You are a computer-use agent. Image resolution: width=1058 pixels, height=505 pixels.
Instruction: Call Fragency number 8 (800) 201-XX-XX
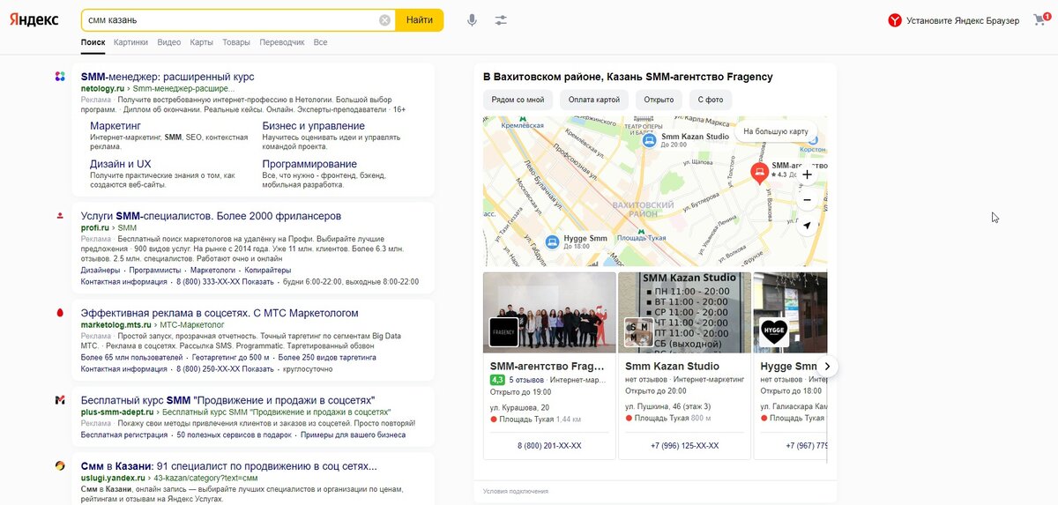549,446
